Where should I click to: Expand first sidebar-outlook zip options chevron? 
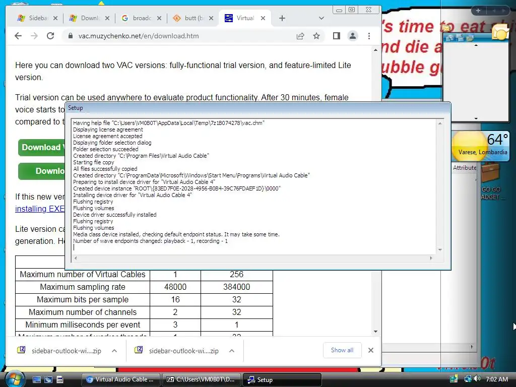coord(114,351)
